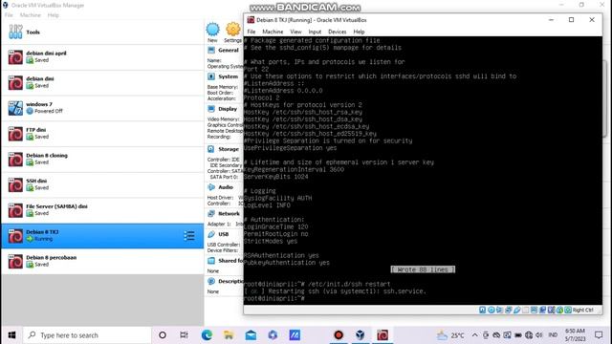Open Task View from the taskbar

(x=184, y=335)
